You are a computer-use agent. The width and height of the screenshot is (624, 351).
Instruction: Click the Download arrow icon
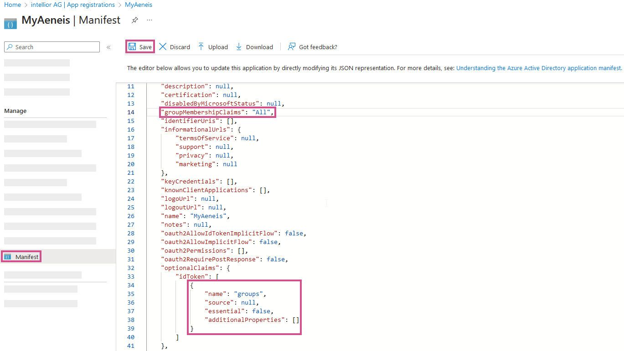click(239, 47)
